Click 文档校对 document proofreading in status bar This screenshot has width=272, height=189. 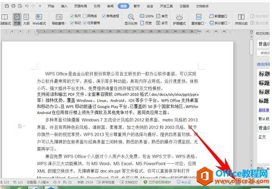(x=129, y=182)
